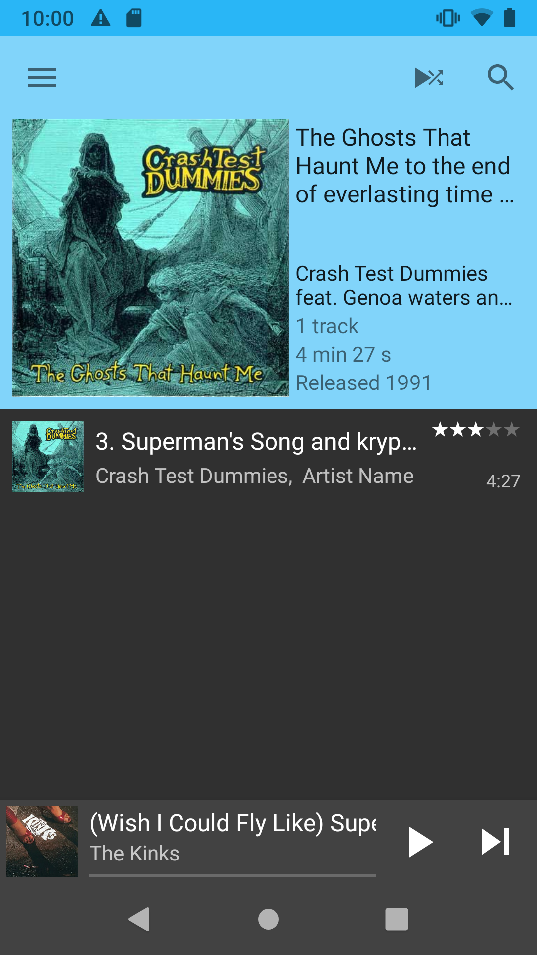Tap the shuffle play icon
The height and width of the screenshot is (955, 537).
[429, 78]
